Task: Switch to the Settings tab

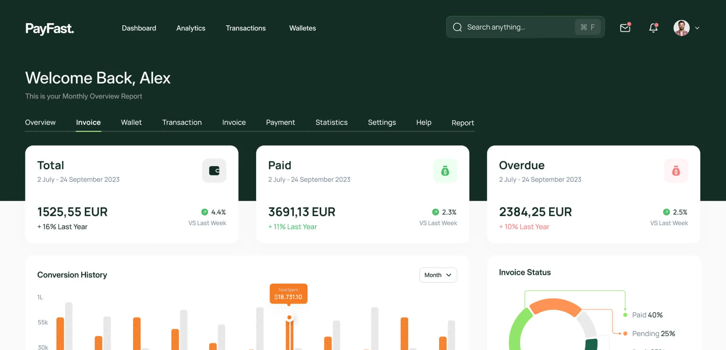Action: 382,122
